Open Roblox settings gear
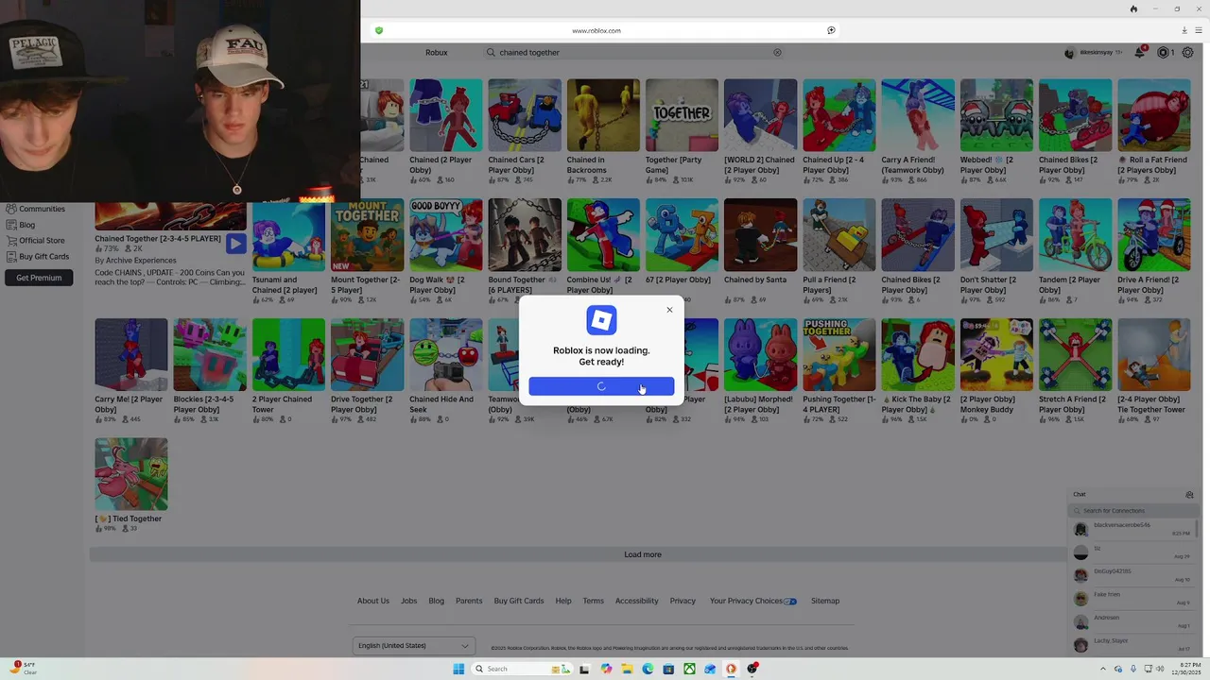Screen dimensions: 1210x680 coord(1188,53)
